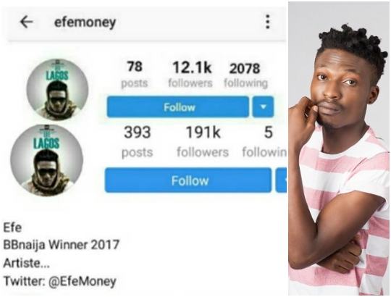
Task: Click the BBnaija Winner 2017 bio line
Action: pos(62,245)
